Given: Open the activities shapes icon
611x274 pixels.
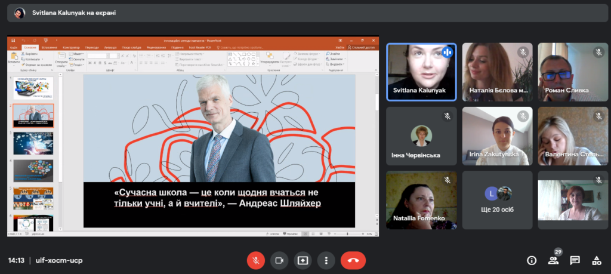Looking at the screenshot, I should (596, 260).
